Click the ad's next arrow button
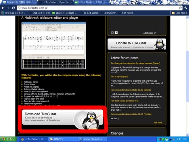This screenshot has width=189, height=142. click(116, 33)
